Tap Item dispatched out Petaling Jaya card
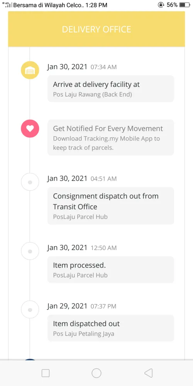Image resolution: width=193 pixels, height=386 pixels. [111, 328]
